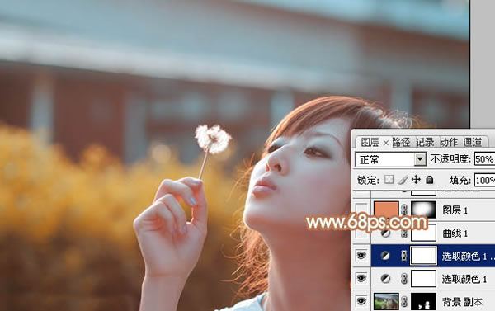Select the white mask thumbnail of 曲线 1
This screenshot has height=311, width=495.
pos(424,233)
